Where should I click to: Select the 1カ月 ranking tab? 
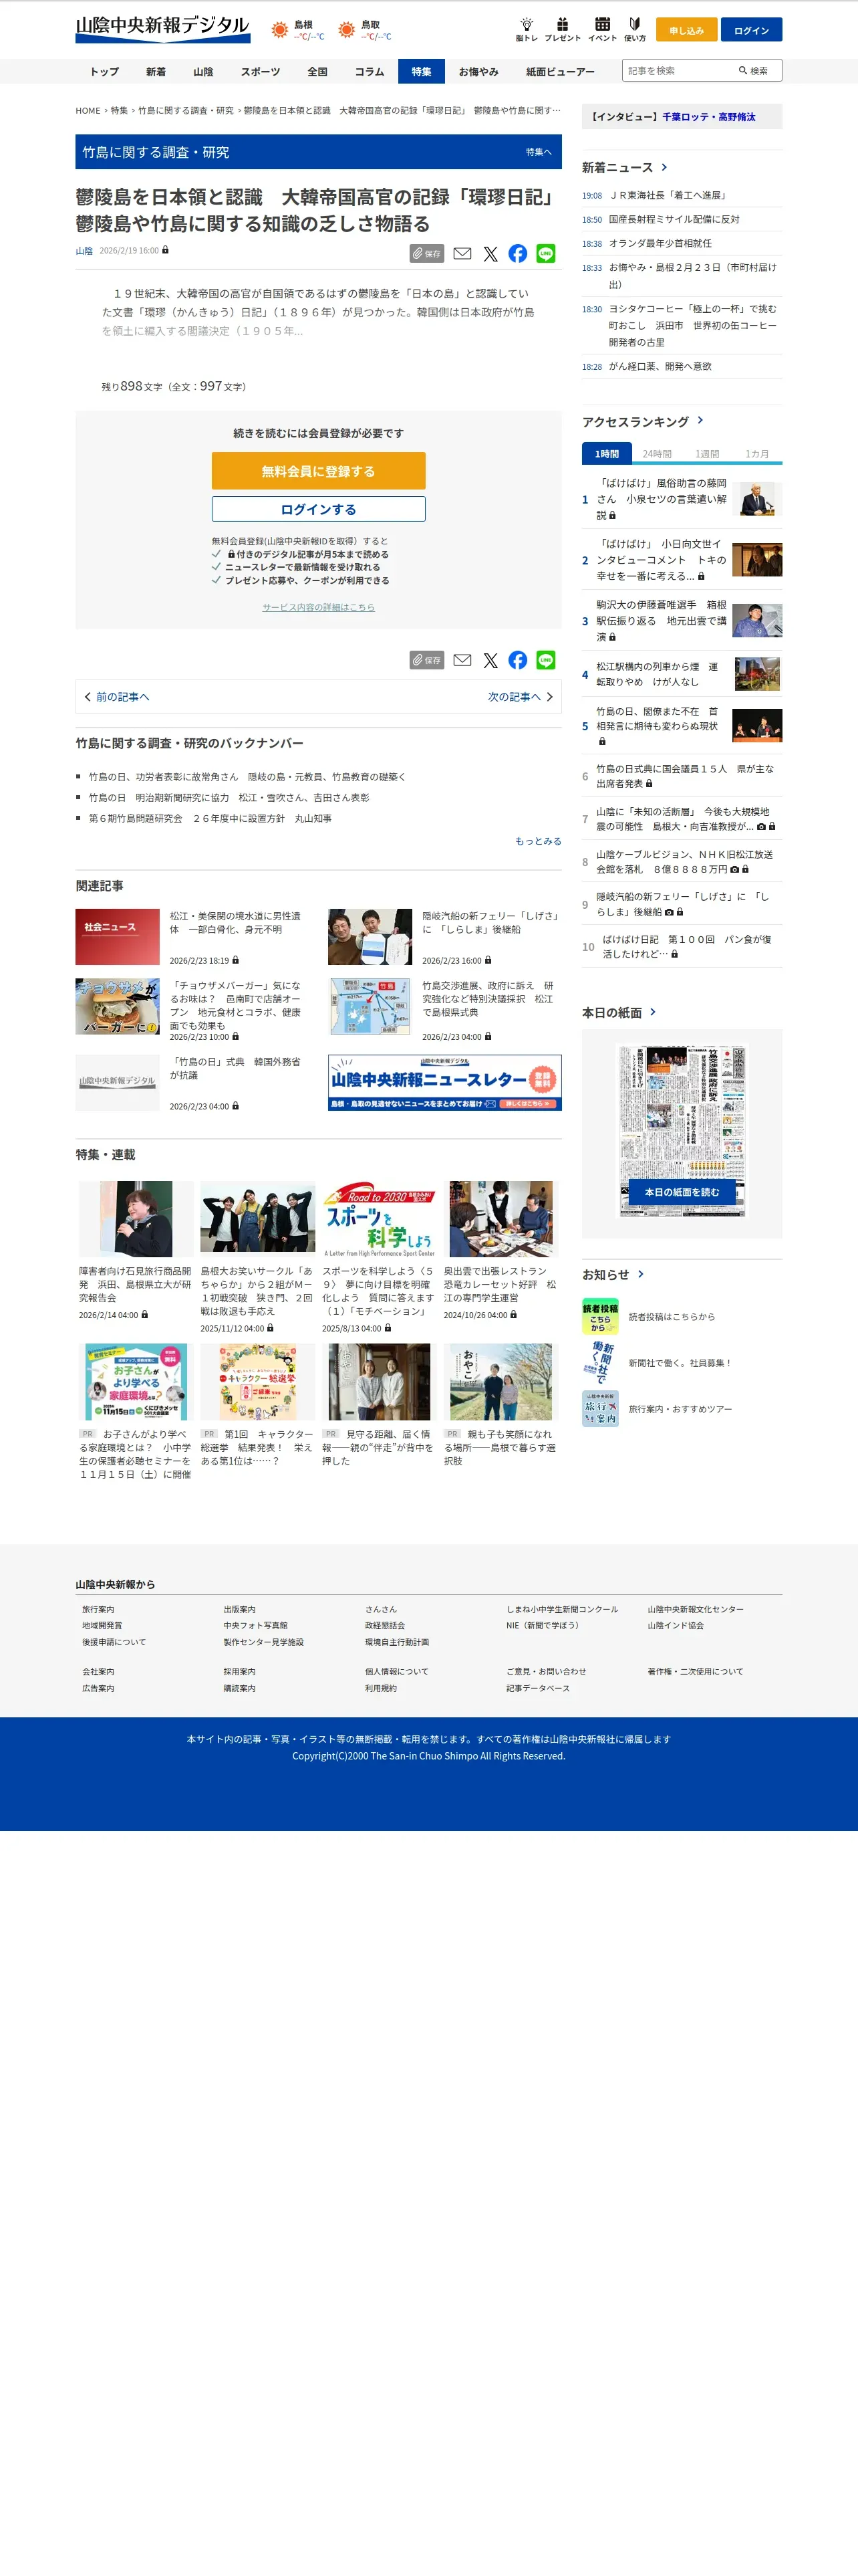[x=757, y=454]
